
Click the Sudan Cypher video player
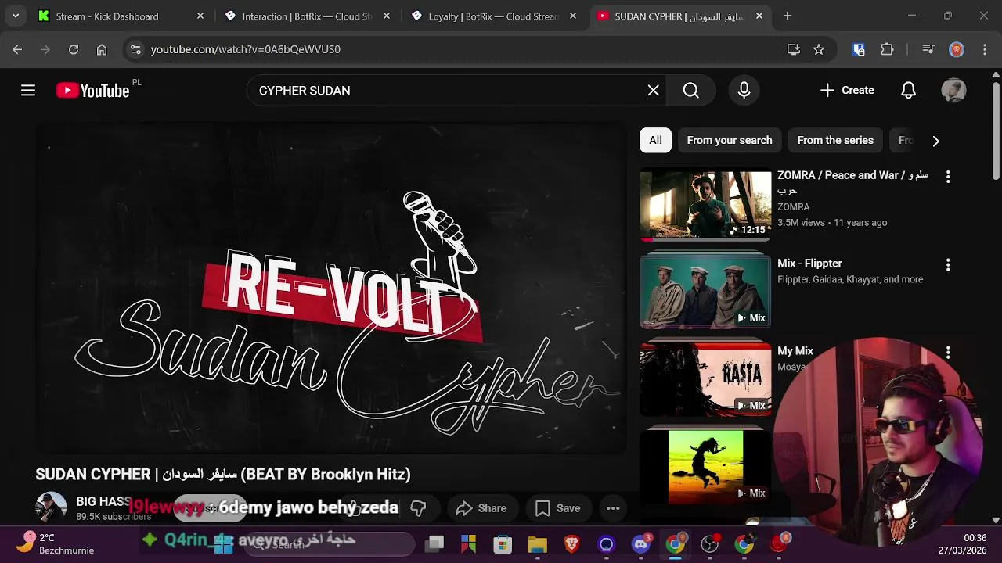tap(330, 289)
